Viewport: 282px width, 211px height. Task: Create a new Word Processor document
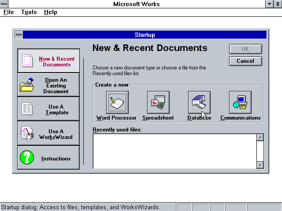pyautogui.click(x=117, y=102)
